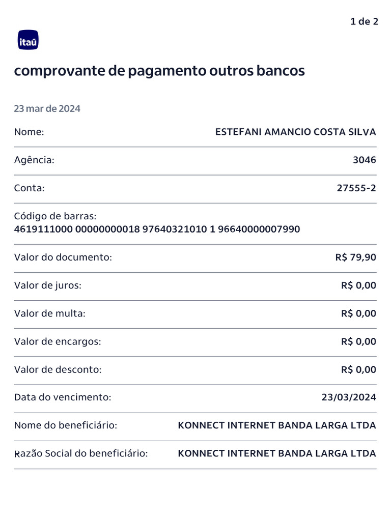Click the "Razão Social do beneficiário:" label
391x521 pixels.
pos(81,453)
